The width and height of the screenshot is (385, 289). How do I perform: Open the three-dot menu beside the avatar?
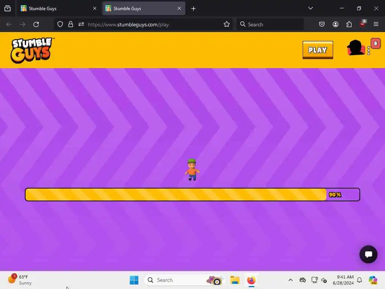(368, 51)
